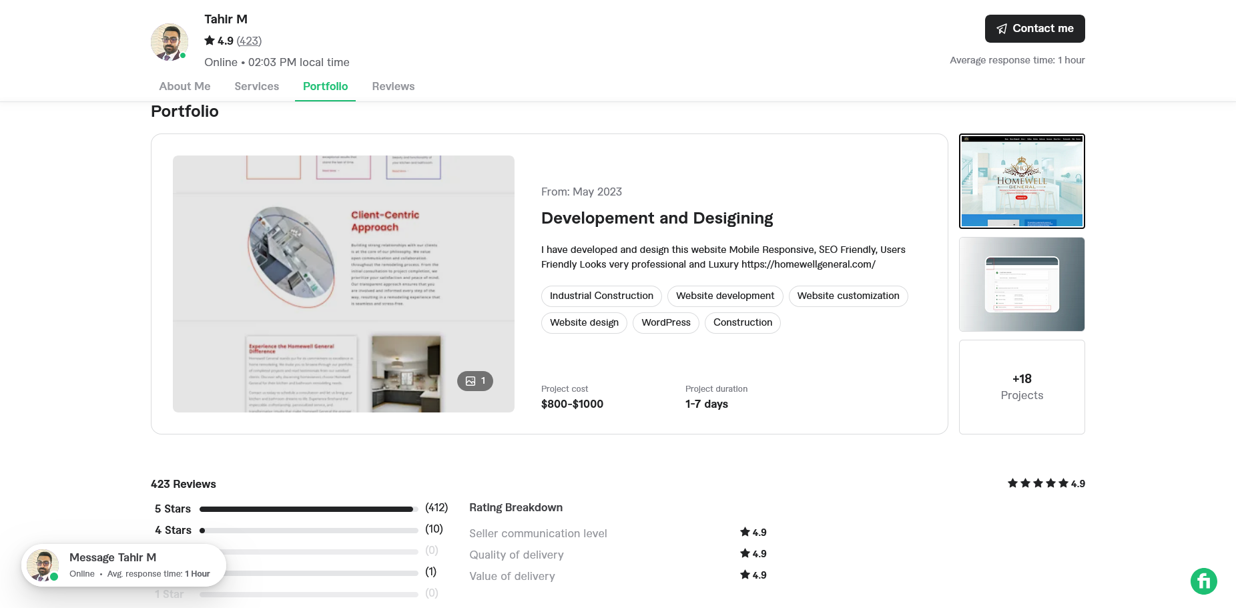Click the 5 Stars rating bar
Image resolution: width=1236 pixels, height=608 pixels.
click(x=307, y=509)
